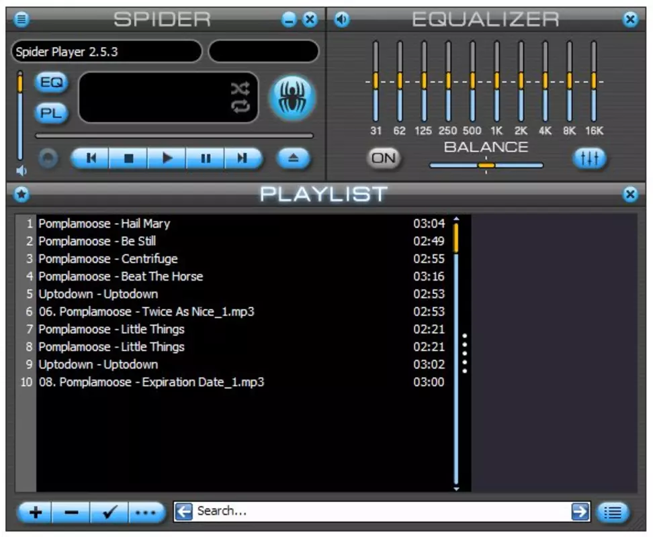Toggle repeat mode icon
The height and width of the screenshot is (537, 653).
coord(241,106)
